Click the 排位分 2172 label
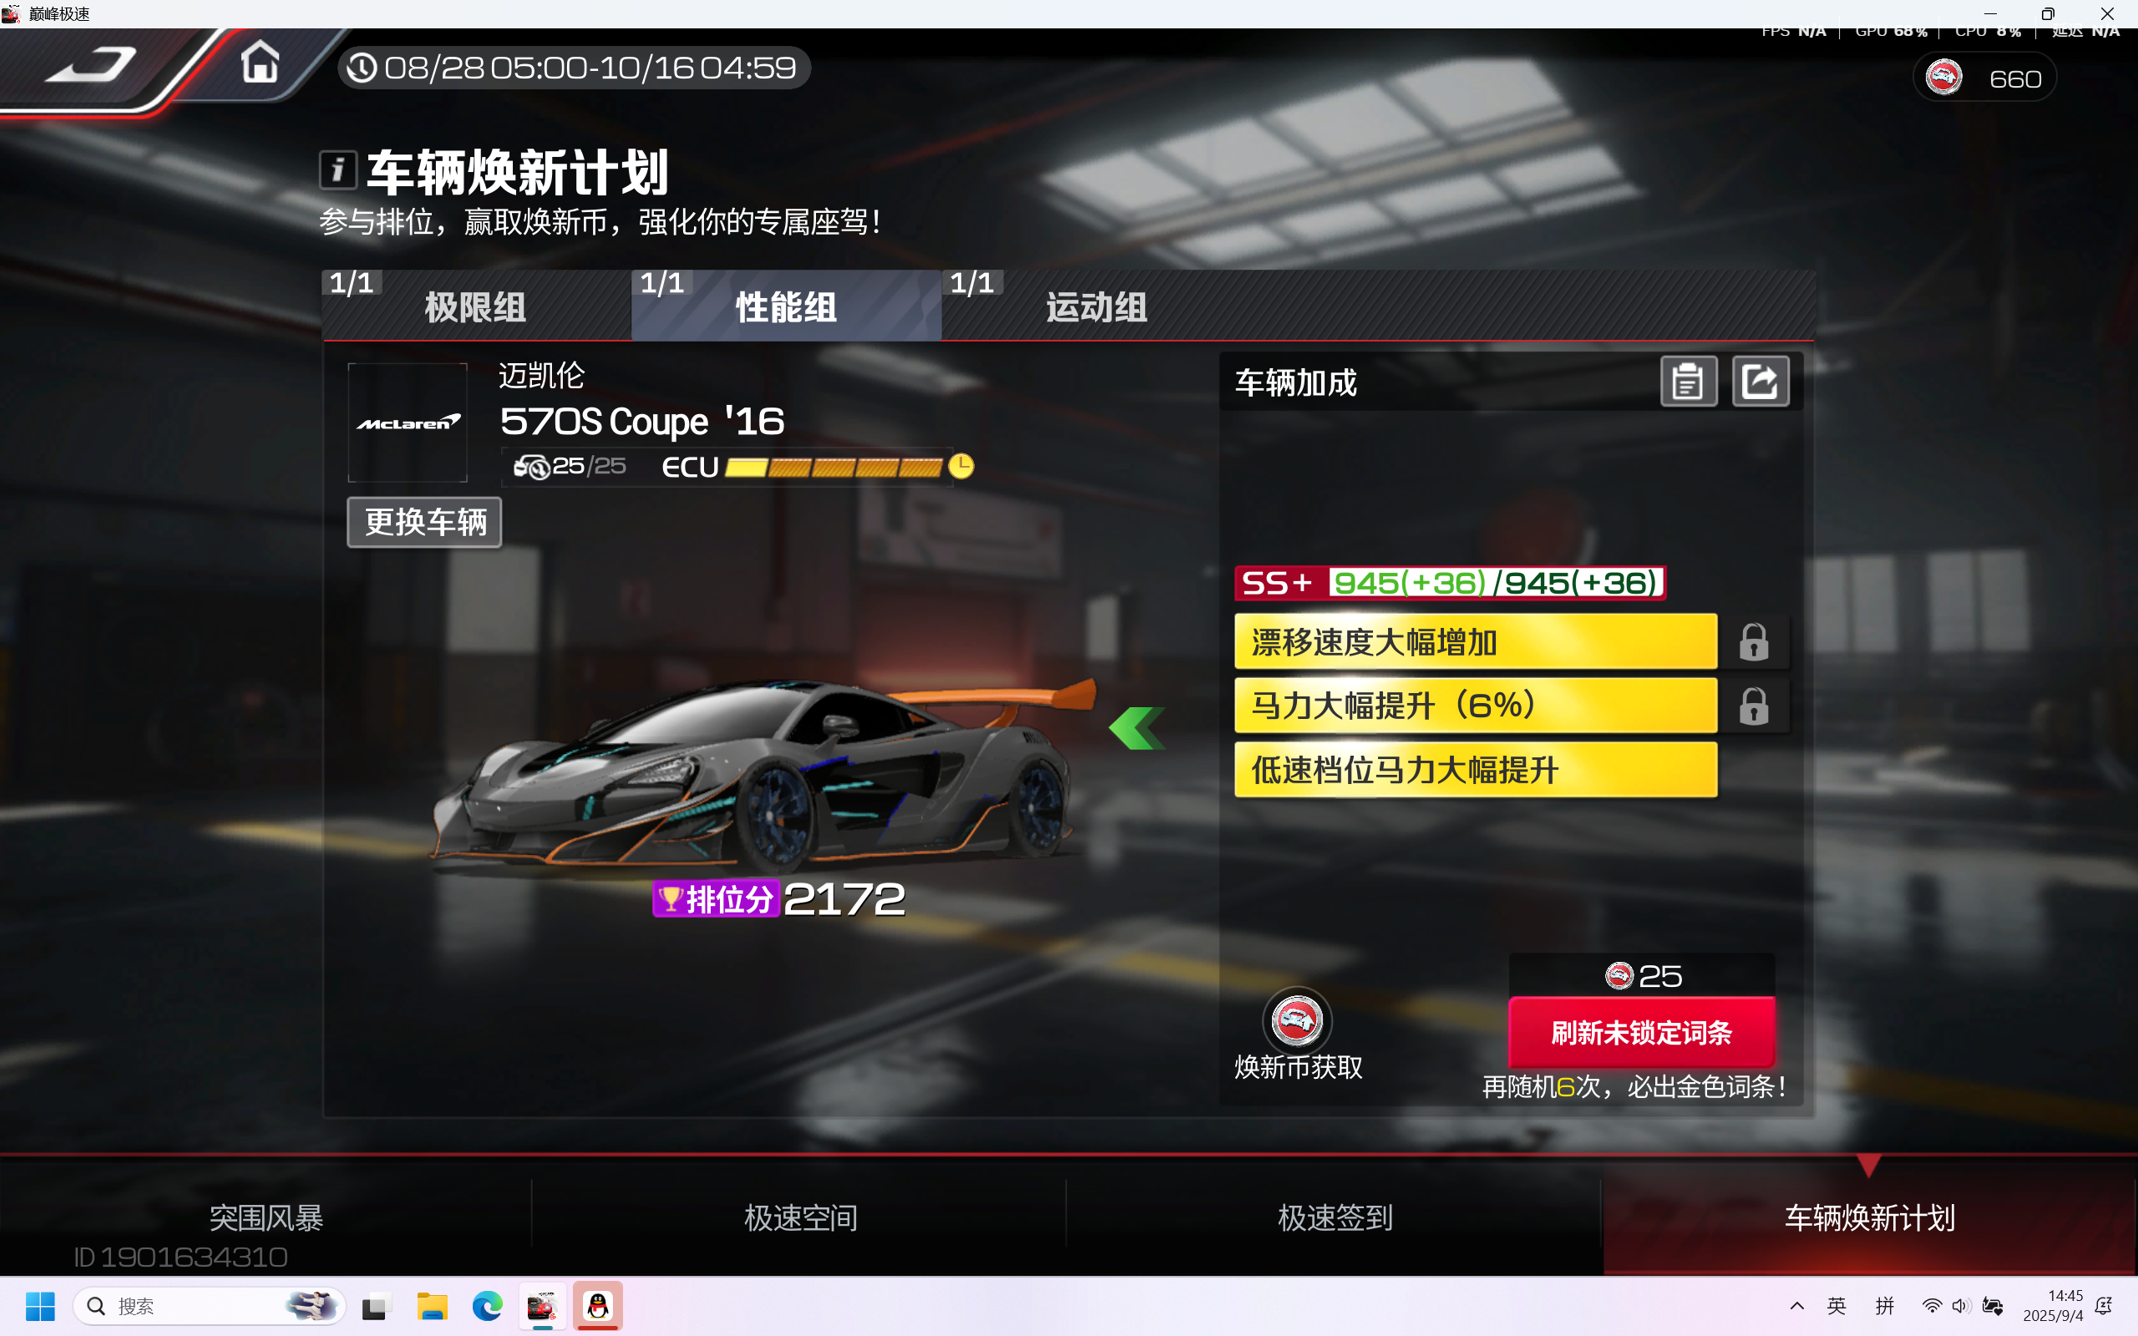 point(778,899)
